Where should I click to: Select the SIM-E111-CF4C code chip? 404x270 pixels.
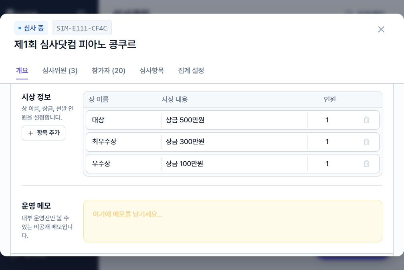pyautogui.click(x=81, y=28)
